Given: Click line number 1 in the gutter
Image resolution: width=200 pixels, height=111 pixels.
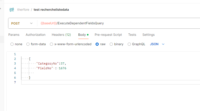Looking at the screenshot, I should point(15,54).
